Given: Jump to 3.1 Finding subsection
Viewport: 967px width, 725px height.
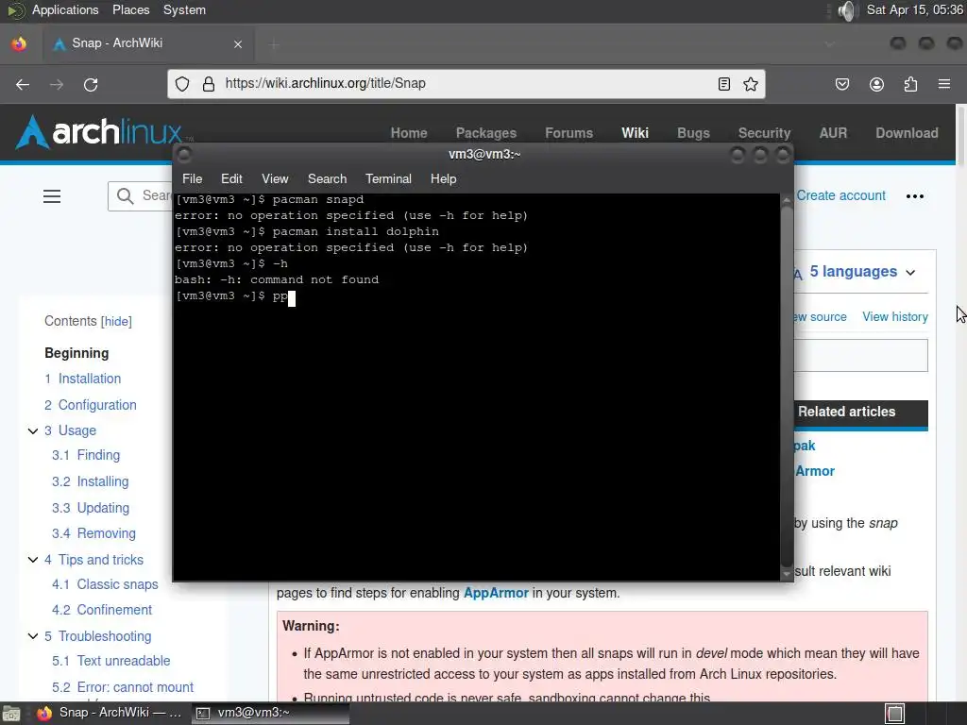Looking at the screenshot, I should (x=86, y=455).
